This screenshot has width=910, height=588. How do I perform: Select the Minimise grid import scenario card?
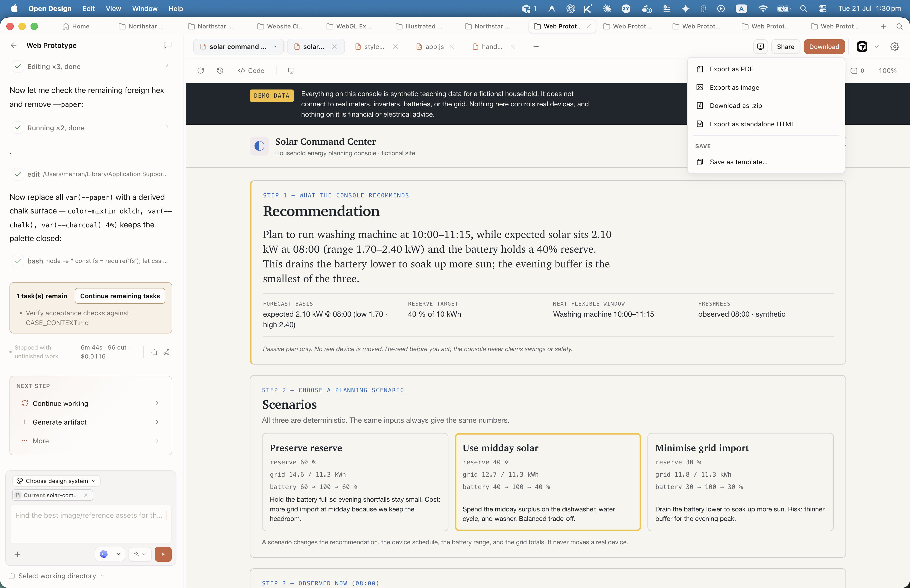coord(740,482)
